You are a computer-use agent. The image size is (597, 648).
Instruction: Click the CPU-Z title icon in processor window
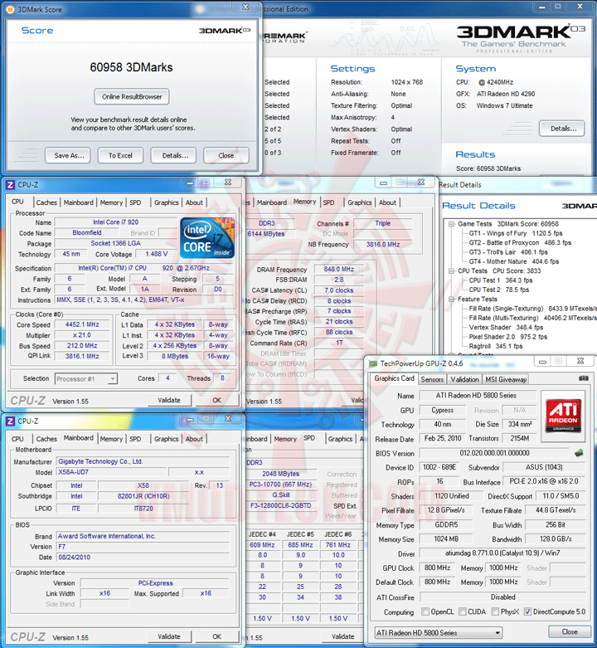(10, 185)
